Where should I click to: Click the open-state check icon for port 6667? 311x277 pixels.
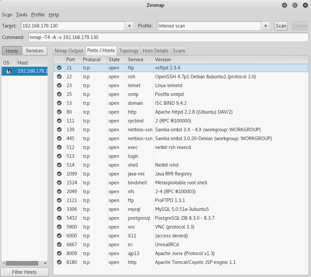[x=59, y=245]
